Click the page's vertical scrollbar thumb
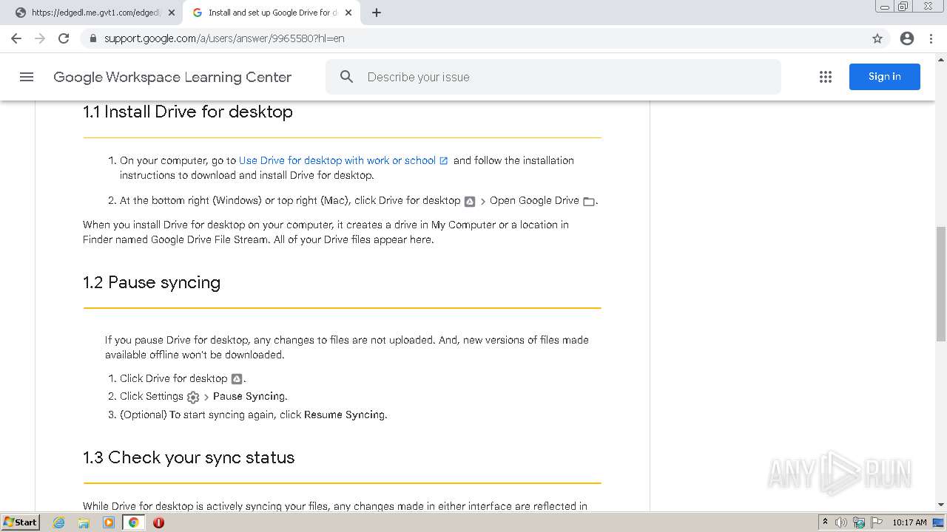 click(x=941, y=282)
